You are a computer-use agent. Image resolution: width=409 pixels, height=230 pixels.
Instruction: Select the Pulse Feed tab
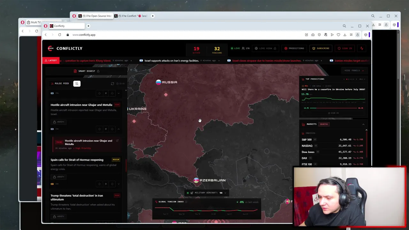60,83
